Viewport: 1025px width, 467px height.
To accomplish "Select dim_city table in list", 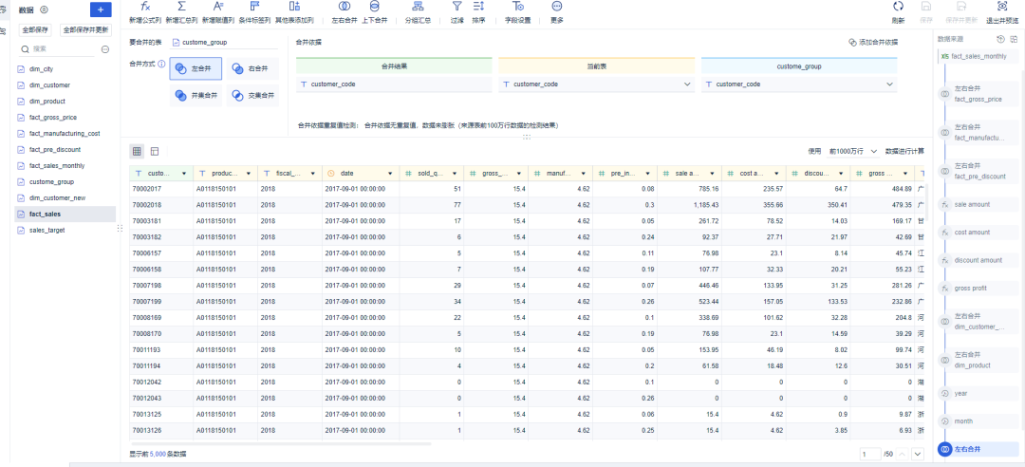I will 65,68.
